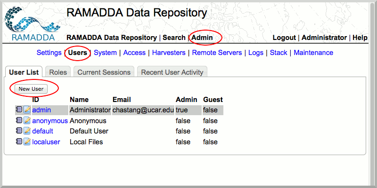
Task: Click the Logout link
Action: click(x=284, y=38)
